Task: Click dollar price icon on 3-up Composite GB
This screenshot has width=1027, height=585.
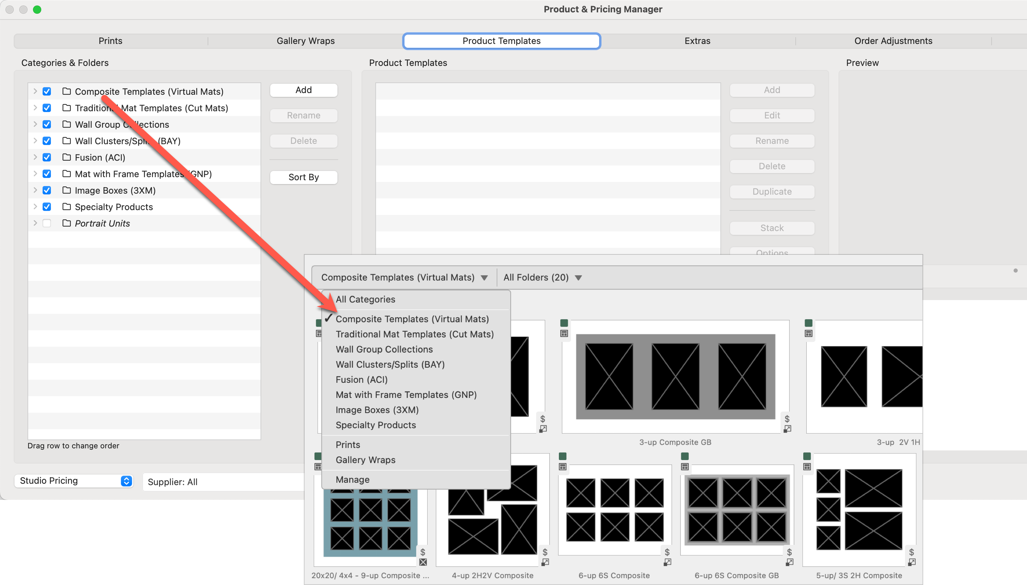Action: click(787, 418)
